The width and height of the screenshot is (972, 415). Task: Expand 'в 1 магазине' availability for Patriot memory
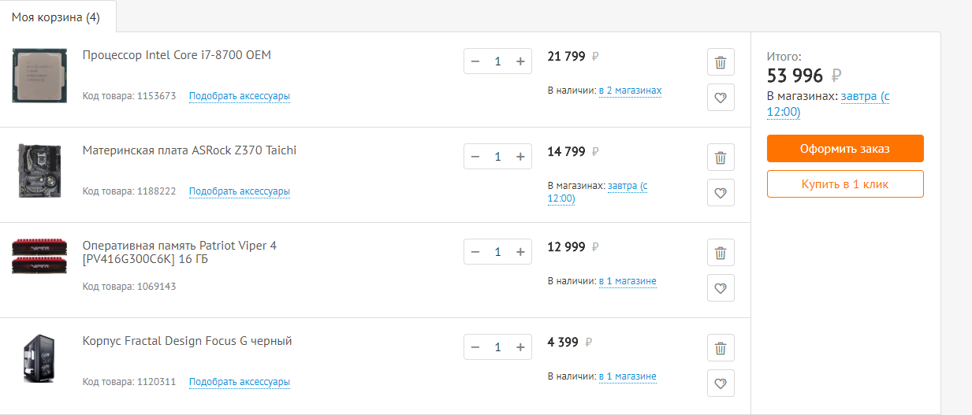(x=628, y=281)
